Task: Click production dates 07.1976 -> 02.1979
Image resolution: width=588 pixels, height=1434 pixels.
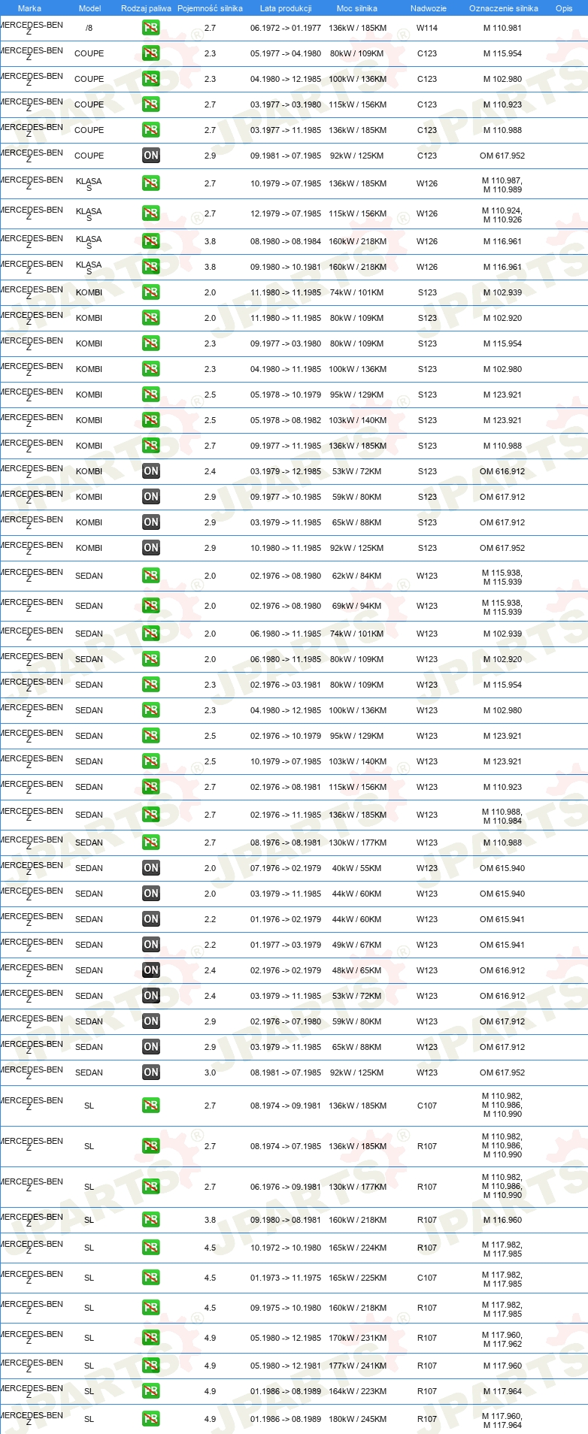Action: tap(286, 868)
